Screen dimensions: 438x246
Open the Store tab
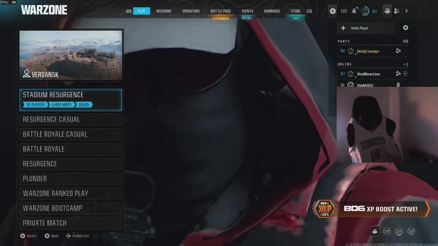(x=296, y=11)
